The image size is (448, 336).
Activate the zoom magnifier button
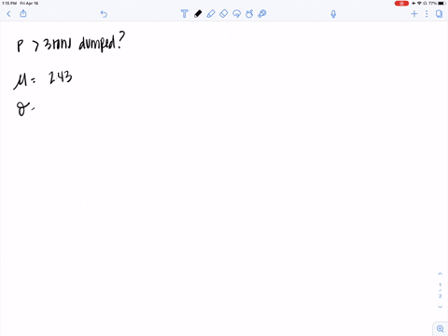(441, 329)
